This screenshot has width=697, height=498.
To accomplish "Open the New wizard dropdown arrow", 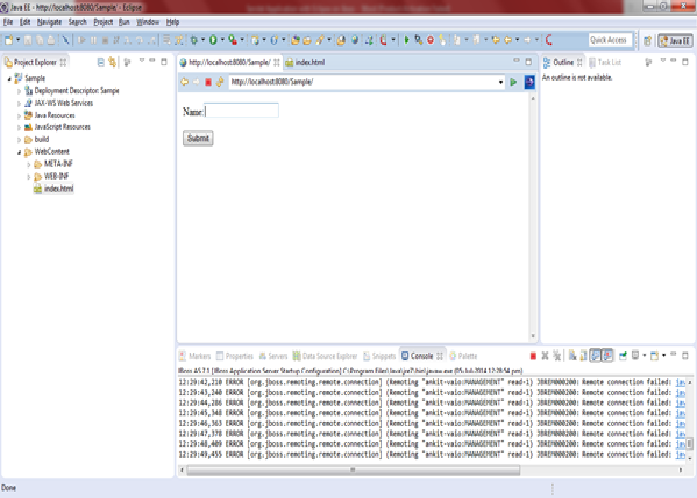I will point(18,40).
